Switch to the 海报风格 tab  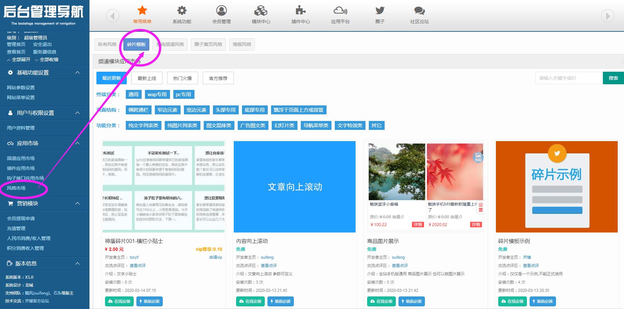(242, 44)
